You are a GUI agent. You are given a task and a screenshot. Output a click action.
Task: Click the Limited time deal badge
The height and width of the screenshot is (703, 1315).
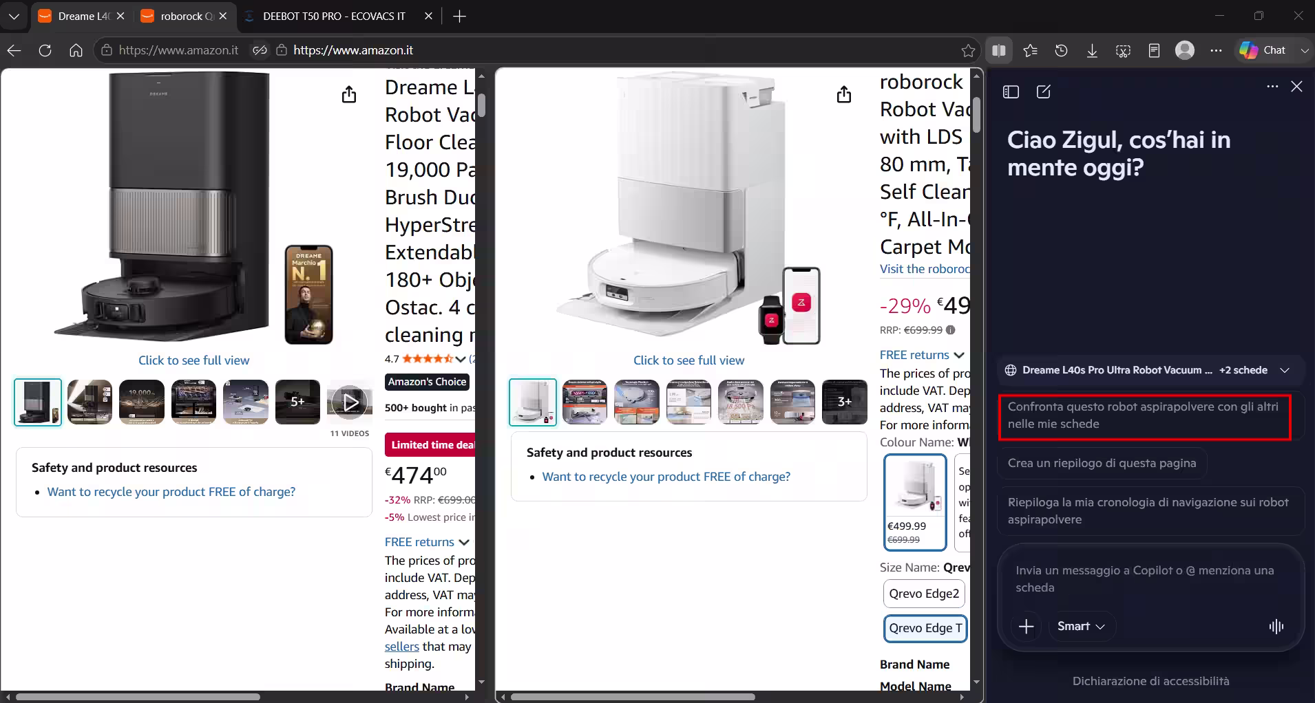pyautogui.click(x=431, y=445)
